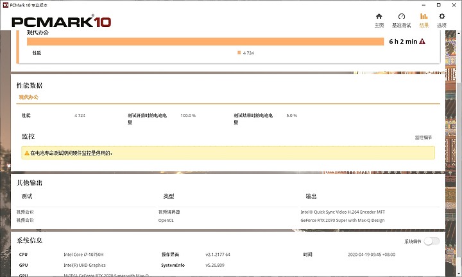Open the 结果 results chart icon
The image size is (462, 277).
pos(424,17)
